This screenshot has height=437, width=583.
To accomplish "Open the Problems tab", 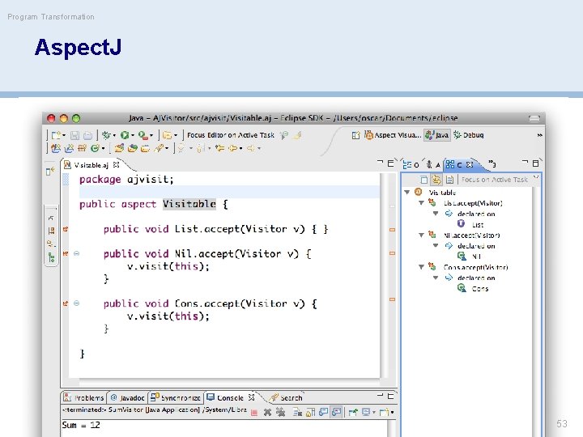I will point(84,397).
